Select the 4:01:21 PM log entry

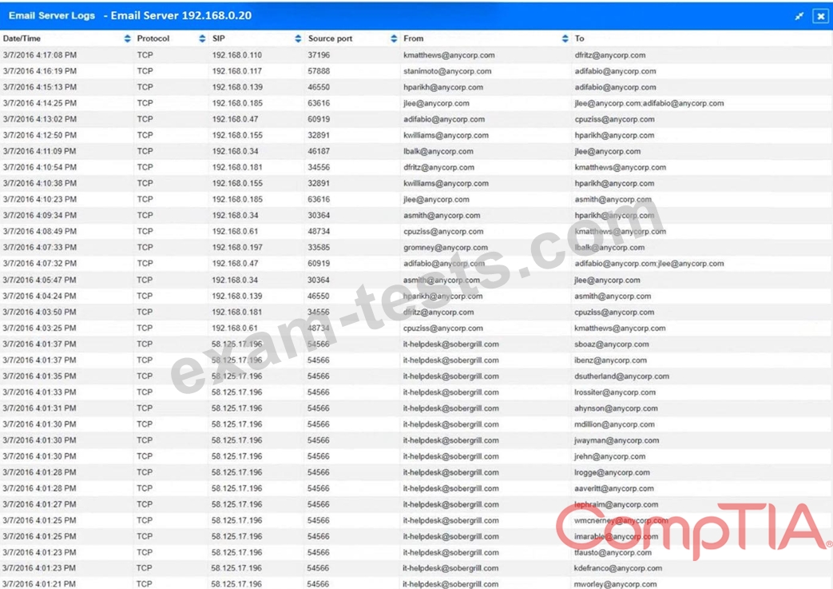click(x=40, y=584)
